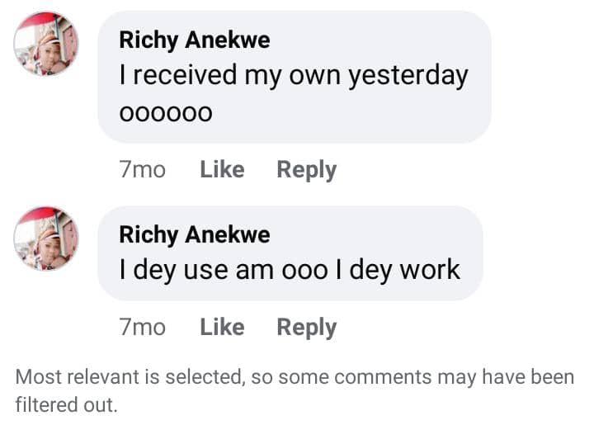Tap the 'oooooo' line in the first comment
The height and width of the screenshot is (425, 594).
click(166, 112)
